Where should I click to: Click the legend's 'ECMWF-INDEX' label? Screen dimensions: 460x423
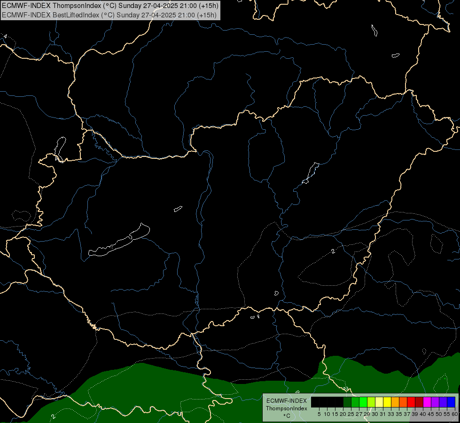coord(287,401)
